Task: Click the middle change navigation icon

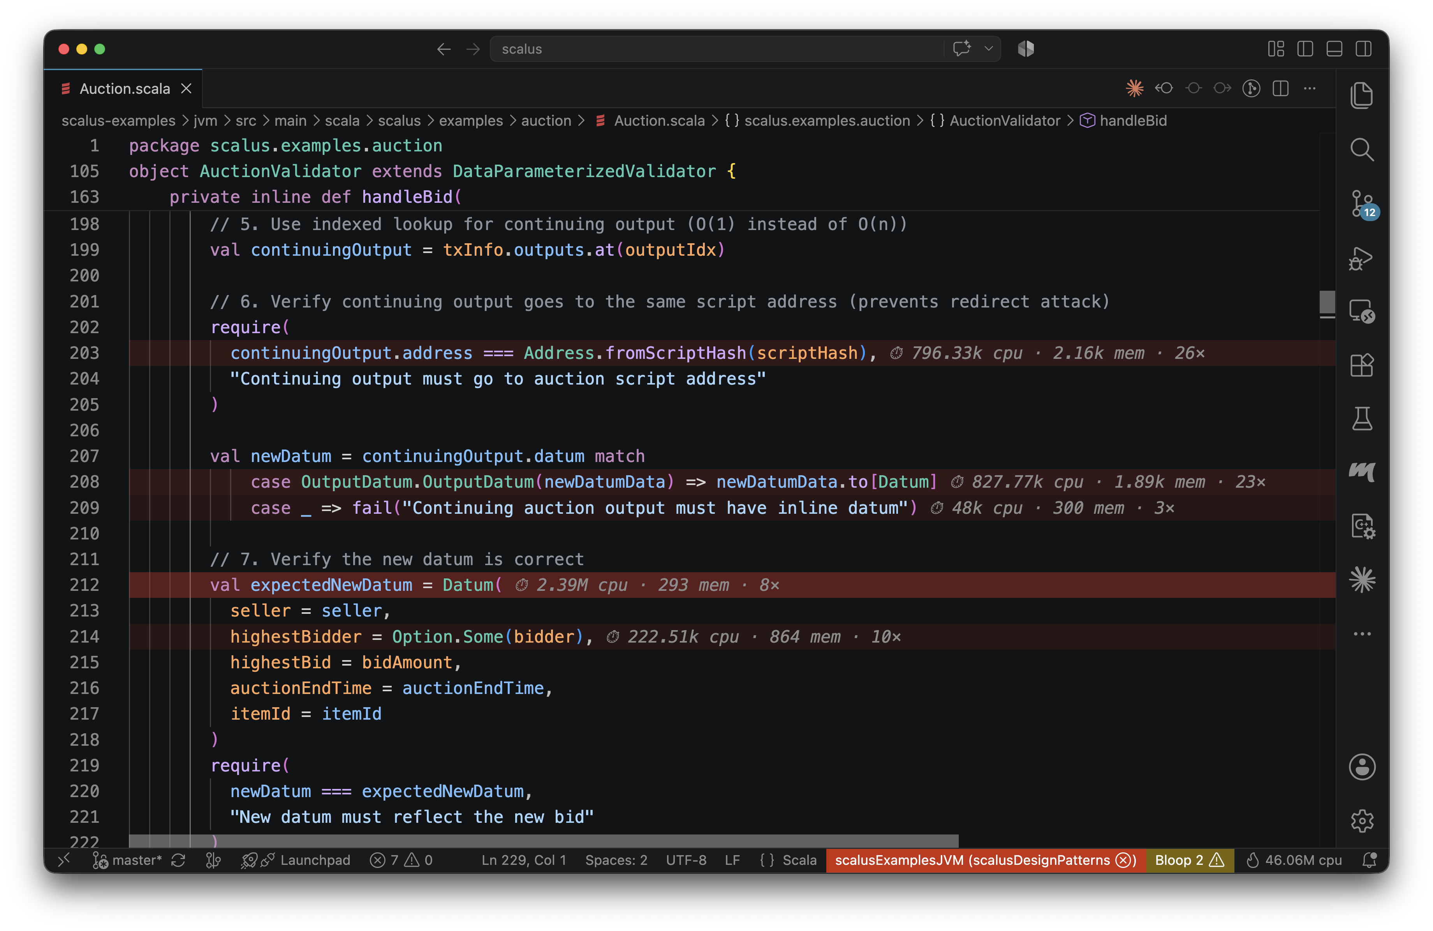Action: (1194, 88)
